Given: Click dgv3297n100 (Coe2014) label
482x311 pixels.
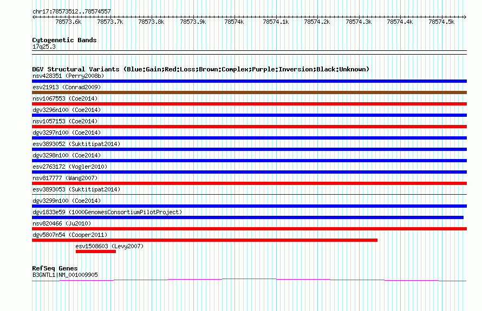Looking at the screenshot, I should [x=67, y=133].
